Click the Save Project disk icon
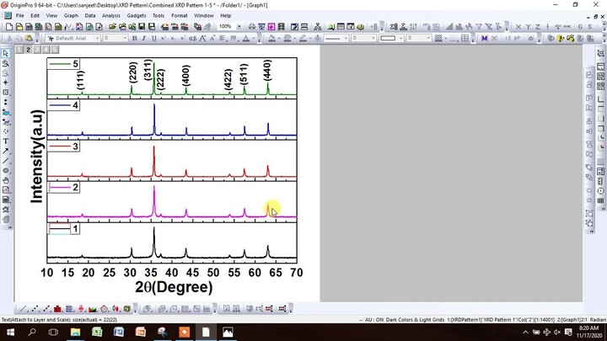The image size is (607, 341). (x=142, y=27)
